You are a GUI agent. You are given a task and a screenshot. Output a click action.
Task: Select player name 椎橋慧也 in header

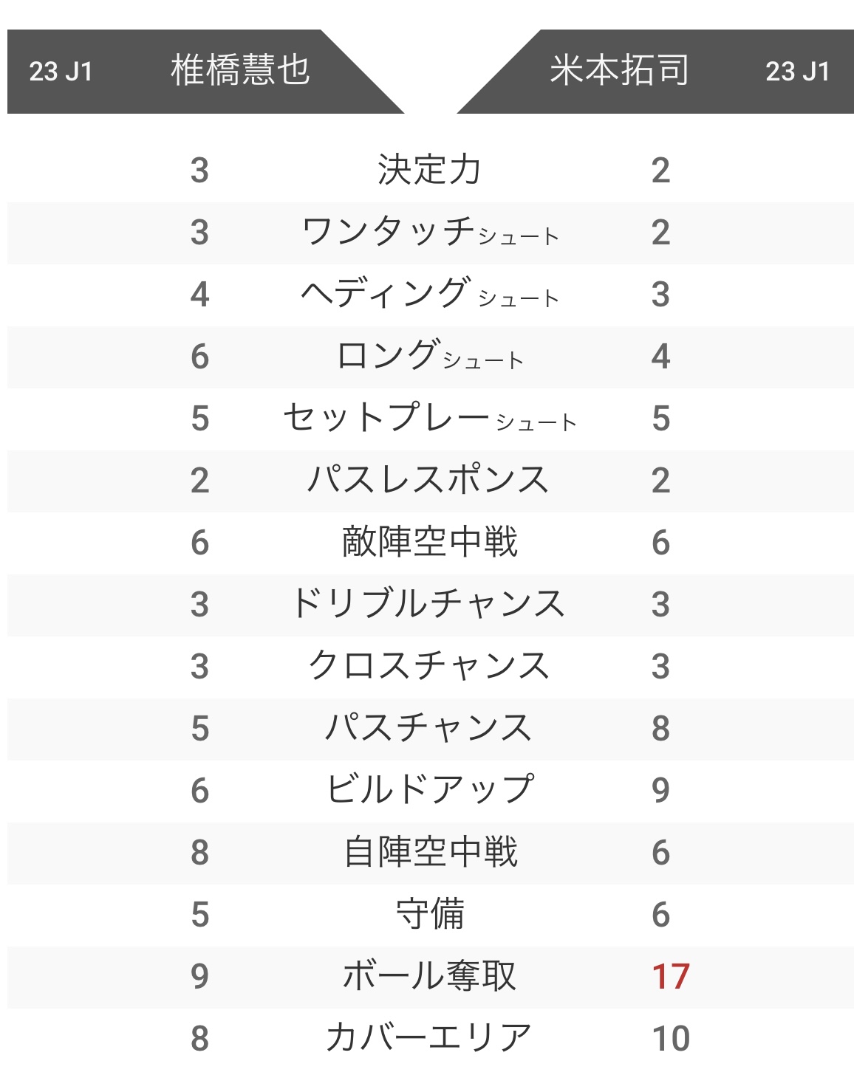240,71
